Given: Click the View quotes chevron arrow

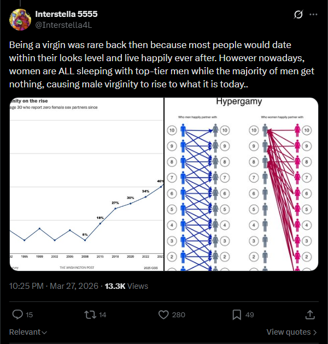Looking at the screenshot, I should tap(315, 333).
